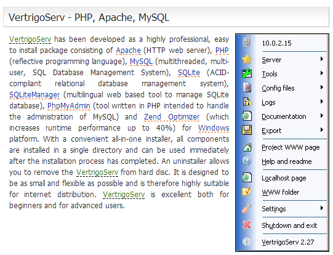Expand the Documentation submenu arrow
Screen dimensions: 333x255
click(322, 116)
